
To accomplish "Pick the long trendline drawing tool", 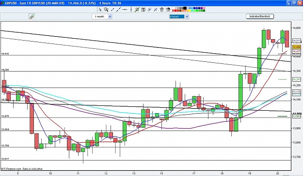I will (118, 10).
